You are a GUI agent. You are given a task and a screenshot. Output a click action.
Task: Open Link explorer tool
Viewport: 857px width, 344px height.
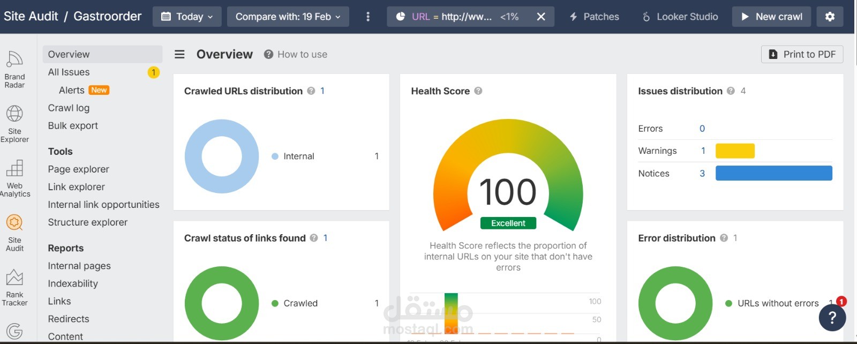click(76, 186)
